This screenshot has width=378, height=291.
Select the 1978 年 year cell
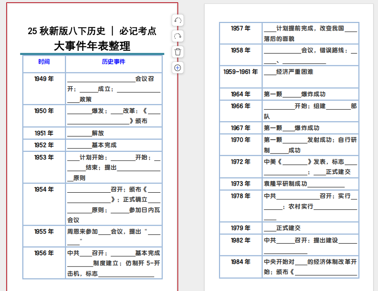[241, 196]
